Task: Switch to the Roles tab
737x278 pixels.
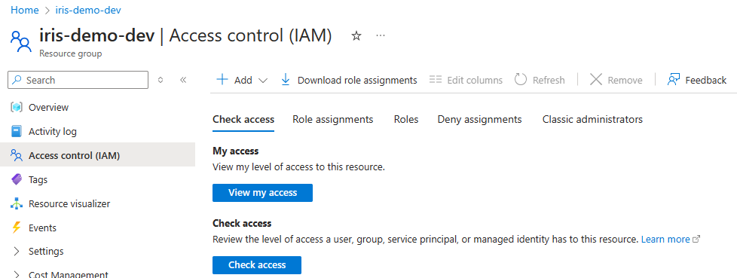Action: [406, 119]
